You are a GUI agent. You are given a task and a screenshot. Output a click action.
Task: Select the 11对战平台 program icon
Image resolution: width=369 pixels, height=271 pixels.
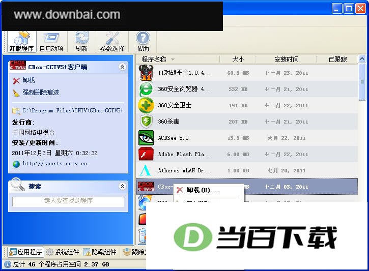(146, 73)
